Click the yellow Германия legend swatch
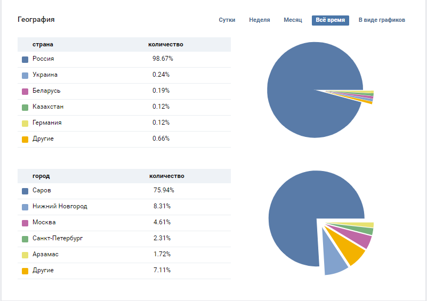The height and width of the screenshot is (301, 427). [x=25, y=124]
